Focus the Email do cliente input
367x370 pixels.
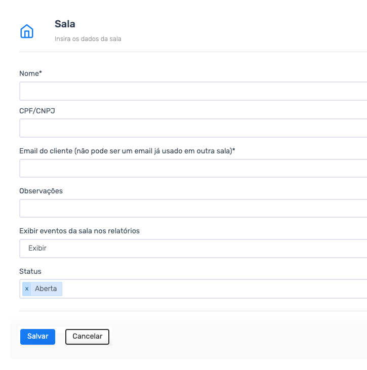tap(193, 168)
